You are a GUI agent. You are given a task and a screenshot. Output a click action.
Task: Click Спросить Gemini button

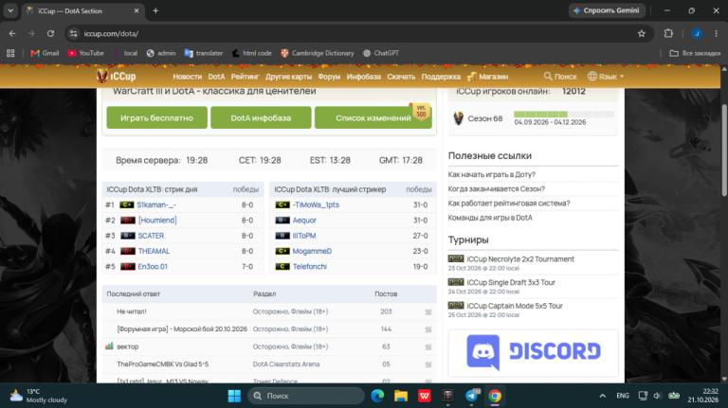pyautogui.click(x=607, y=10)
